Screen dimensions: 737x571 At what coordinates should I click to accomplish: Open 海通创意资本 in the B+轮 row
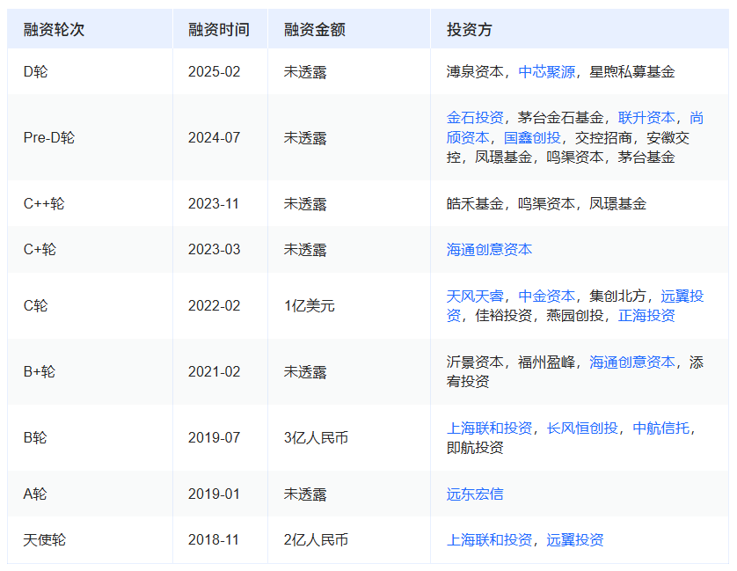click(x=632, y=362)
